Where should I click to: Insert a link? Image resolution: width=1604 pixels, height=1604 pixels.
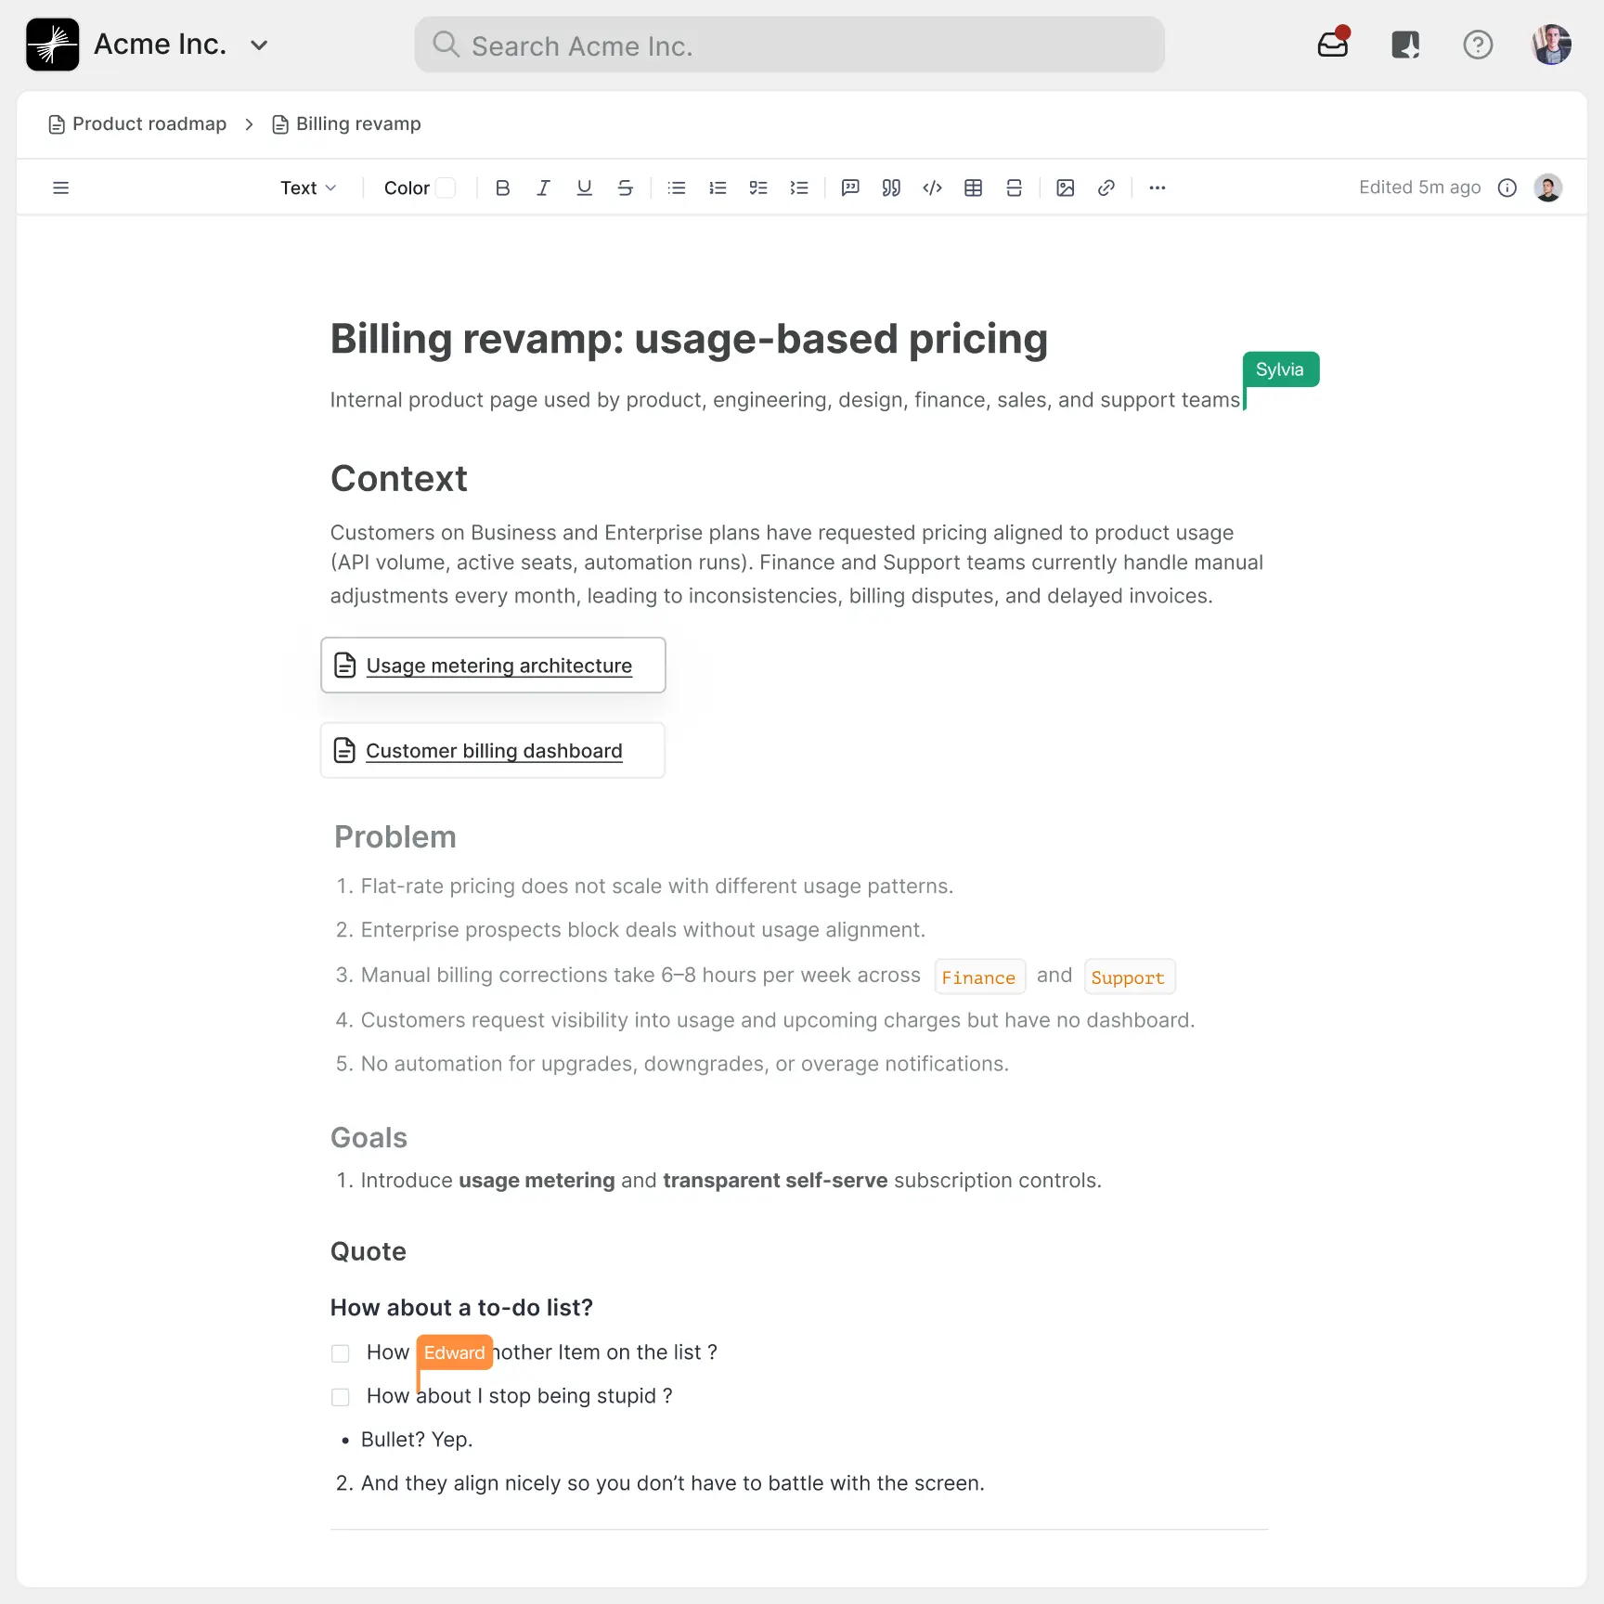pos(1106,188)
